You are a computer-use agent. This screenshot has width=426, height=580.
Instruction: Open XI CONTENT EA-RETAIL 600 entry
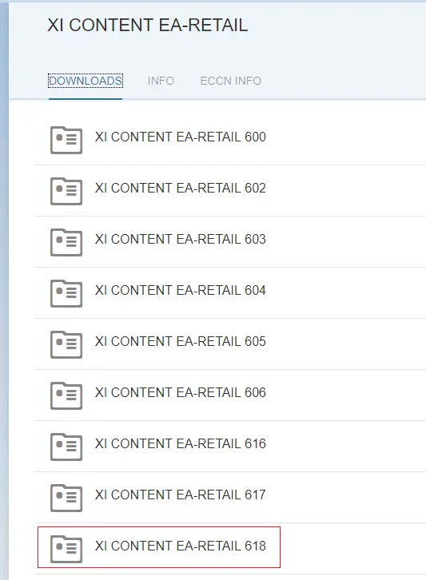tap(181, 137)
